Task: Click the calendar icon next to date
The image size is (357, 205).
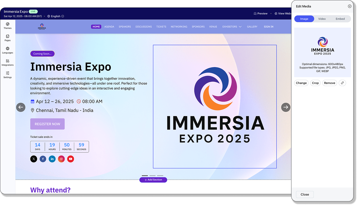Action: click(x=32, y=102)
